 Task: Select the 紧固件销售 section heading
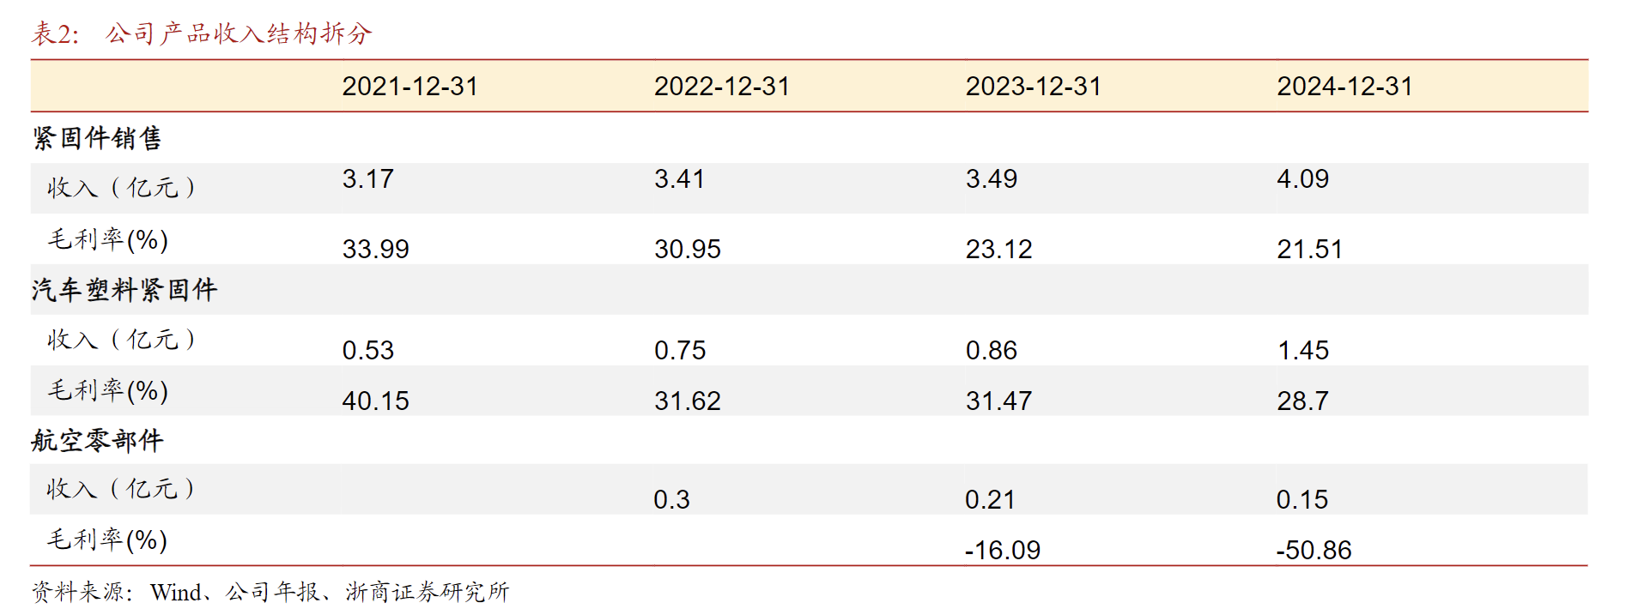(x=97, y=138)
